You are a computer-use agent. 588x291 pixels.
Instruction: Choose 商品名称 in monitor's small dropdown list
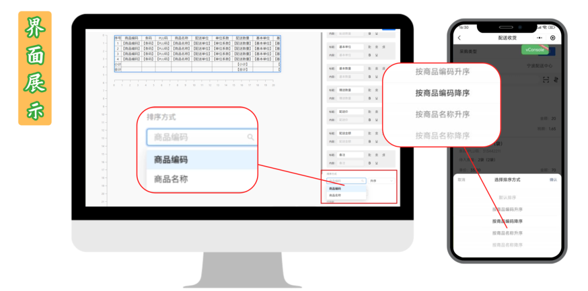pos(346,195)
